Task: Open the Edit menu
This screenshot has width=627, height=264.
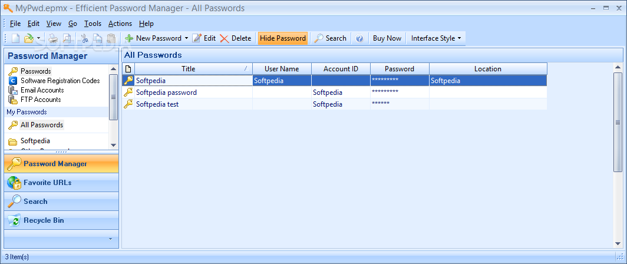Action: click(34, 24)
